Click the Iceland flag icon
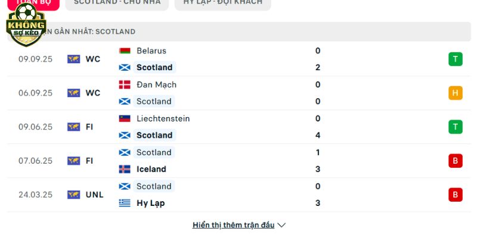The height and width of the screenshot is (238, 477). pos(125,169)
